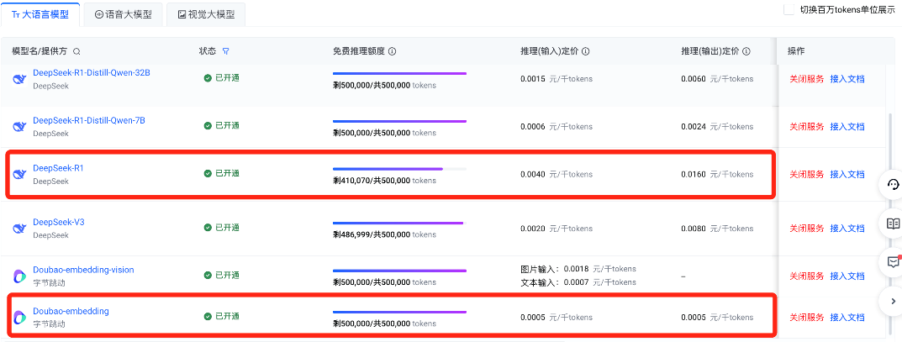The height and width of the screenshot is (342, 902).
Task: Click the 0.0040 元/千tokens input price
Action: click(x=556, y=174)
